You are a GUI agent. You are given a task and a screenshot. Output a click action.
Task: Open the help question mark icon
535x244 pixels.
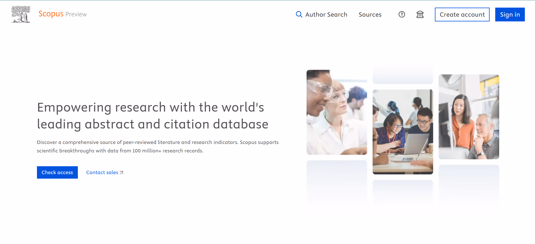tap(402, 14)
